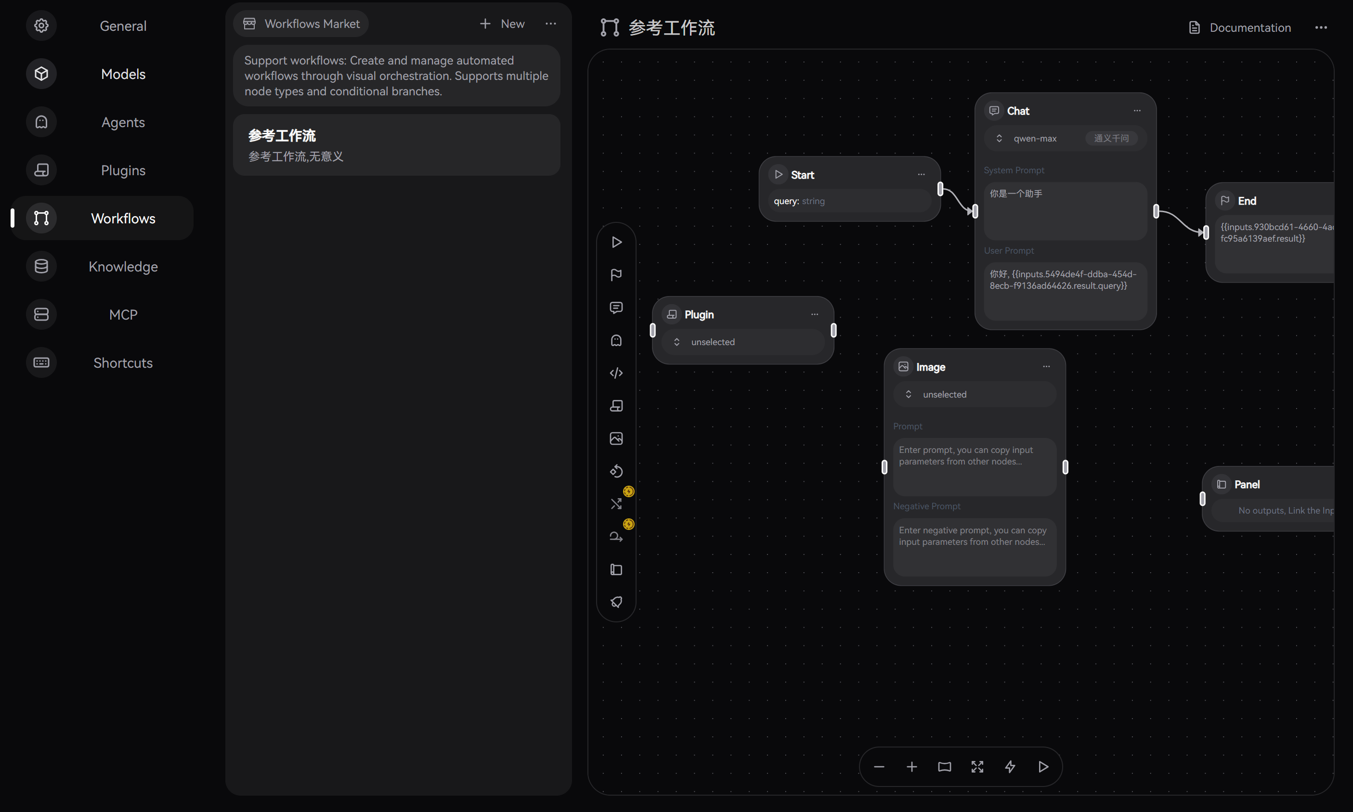Run the workflow with the play button

(x=1043, y=767)
